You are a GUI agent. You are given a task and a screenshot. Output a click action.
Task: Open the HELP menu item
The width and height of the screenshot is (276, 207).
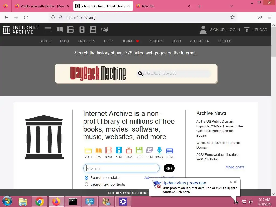108,41
